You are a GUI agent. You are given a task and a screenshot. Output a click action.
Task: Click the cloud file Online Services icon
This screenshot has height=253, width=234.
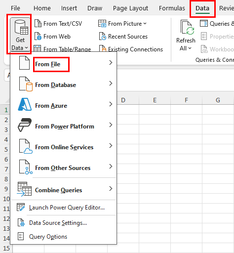tap(26, 146)
